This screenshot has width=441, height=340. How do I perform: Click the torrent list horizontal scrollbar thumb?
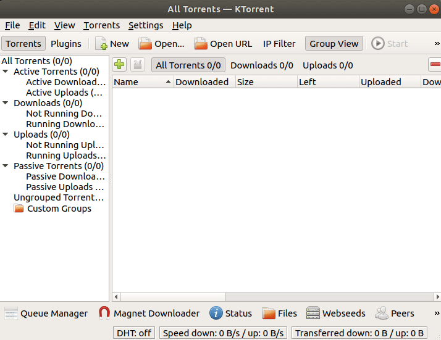[x=173, y=297]
